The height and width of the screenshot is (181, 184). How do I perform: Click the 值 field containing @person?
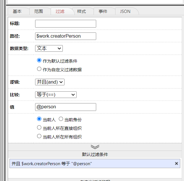(x=66, y=107)
